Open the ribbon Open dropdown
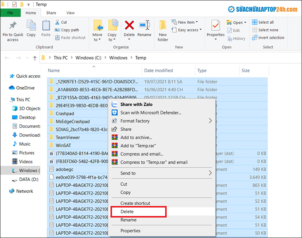This screenshot has height=238, width=302. [236, 23]
